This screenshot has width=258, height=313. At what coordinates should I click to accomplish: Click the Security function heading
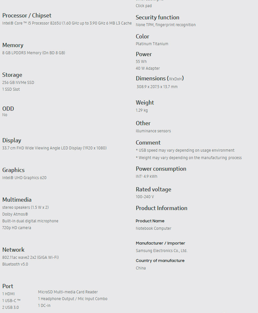point(157,17)
